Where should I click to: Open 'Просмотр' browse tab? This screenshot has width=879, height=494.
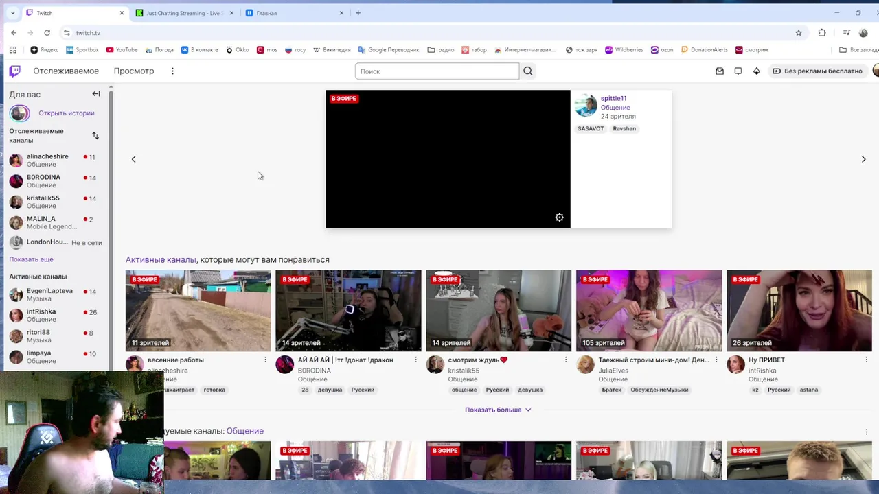pos(134,71)
